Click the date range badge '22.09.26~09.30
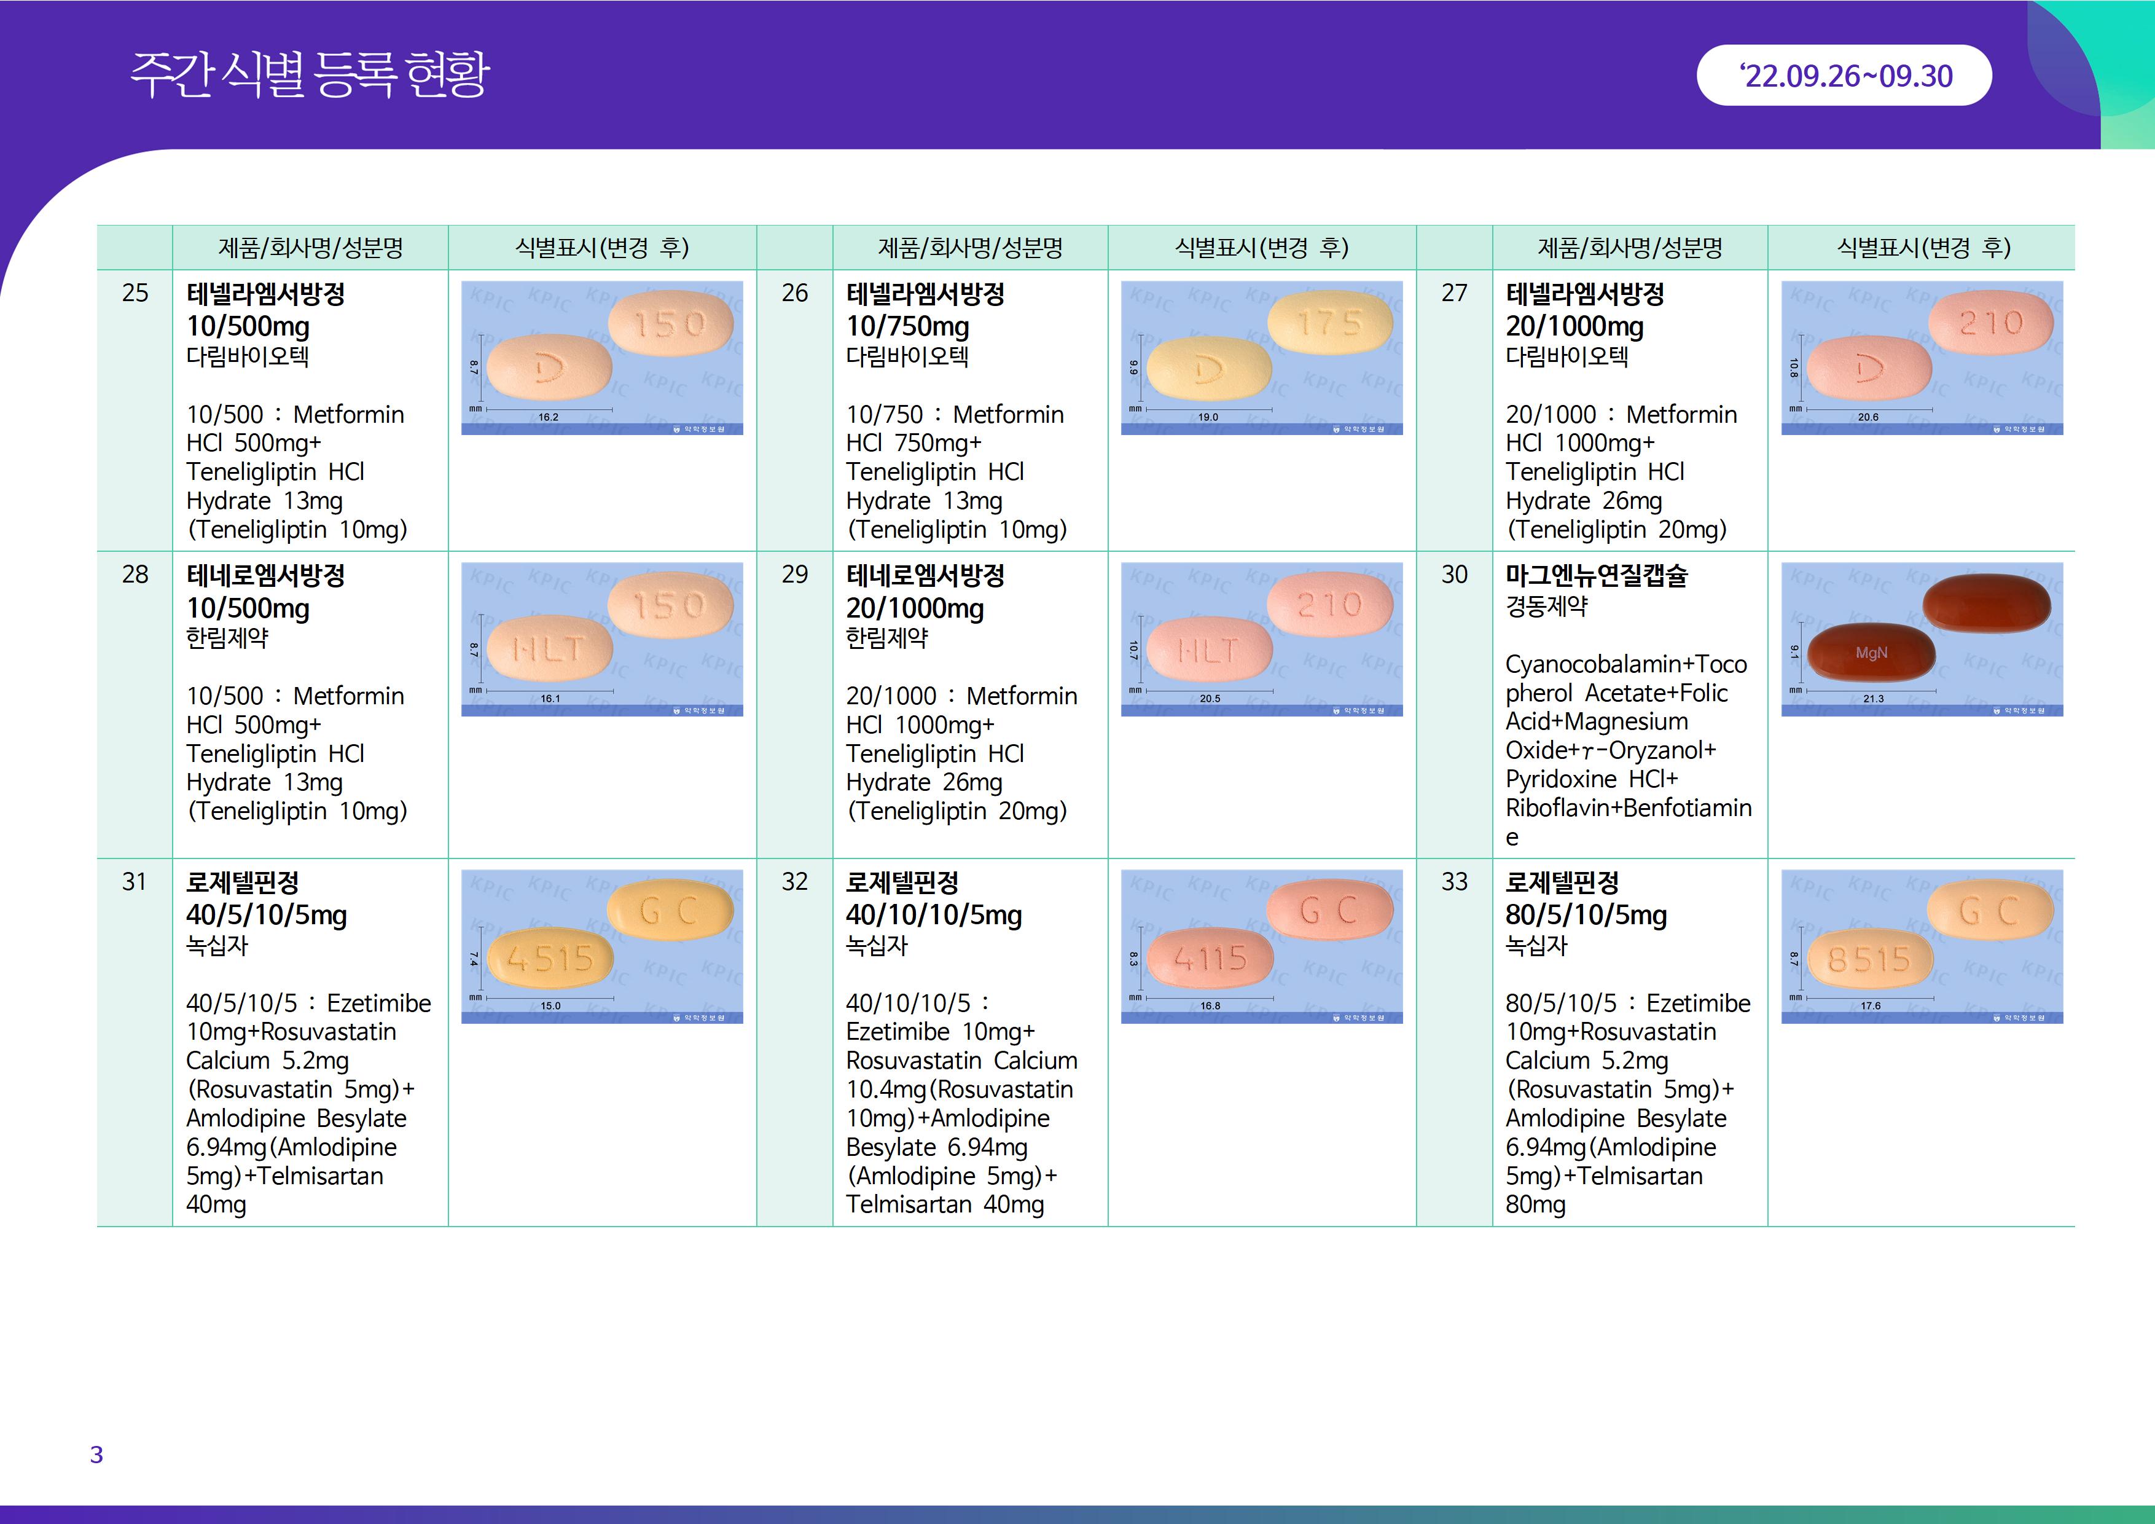The height and width of the screenshot is (1524, 2155). point(1844,76)
